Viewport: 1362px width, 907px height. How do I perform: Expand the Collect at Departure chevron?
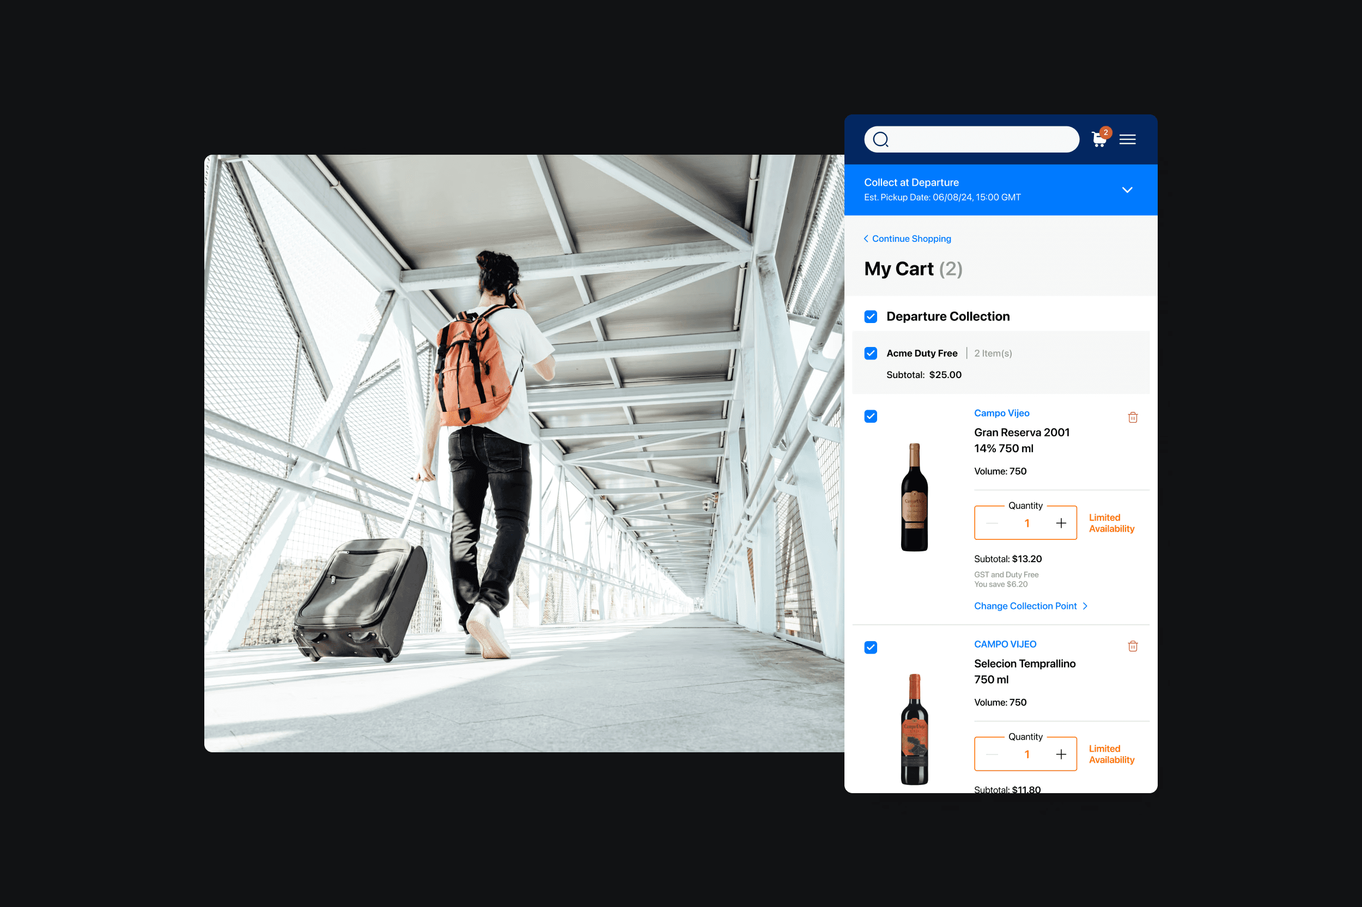[x=1127, y=190]
